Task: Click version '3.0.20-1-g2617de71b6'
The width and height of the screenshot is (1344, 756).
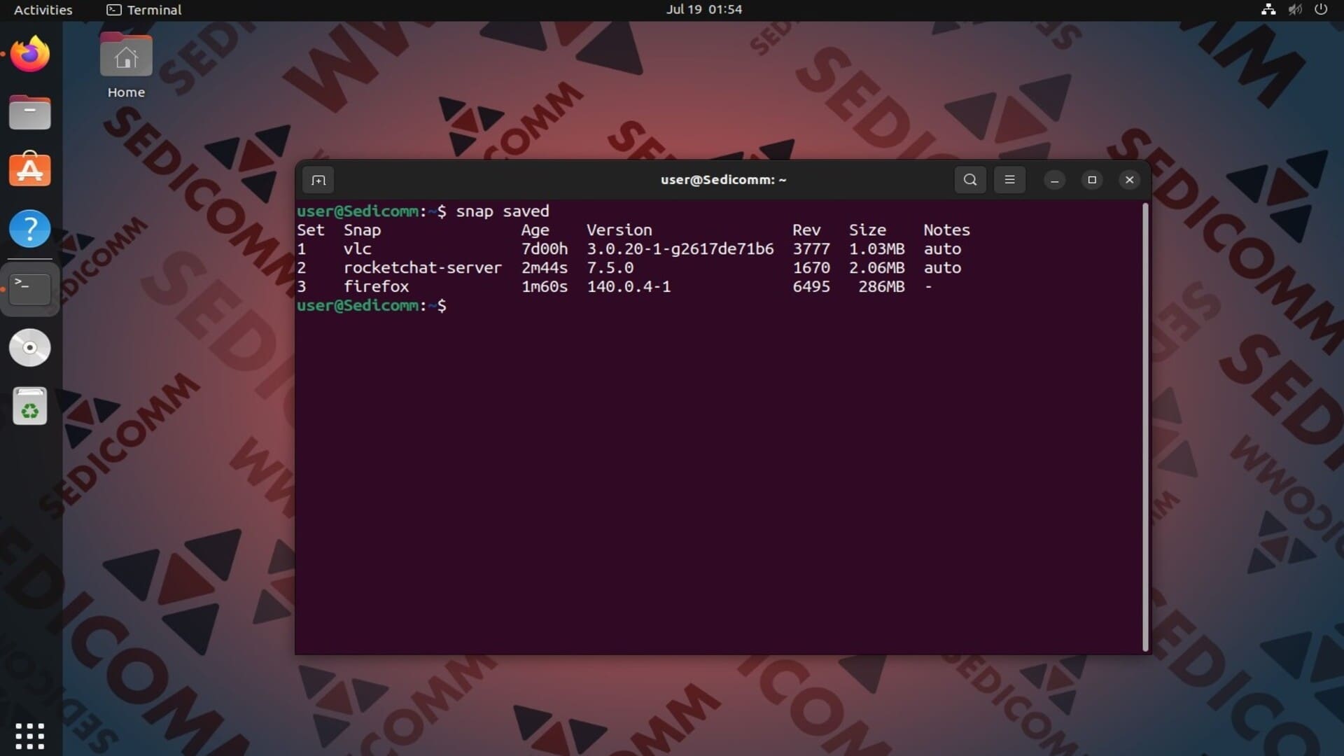Action: pyautogui.click(x=680, y=249)
